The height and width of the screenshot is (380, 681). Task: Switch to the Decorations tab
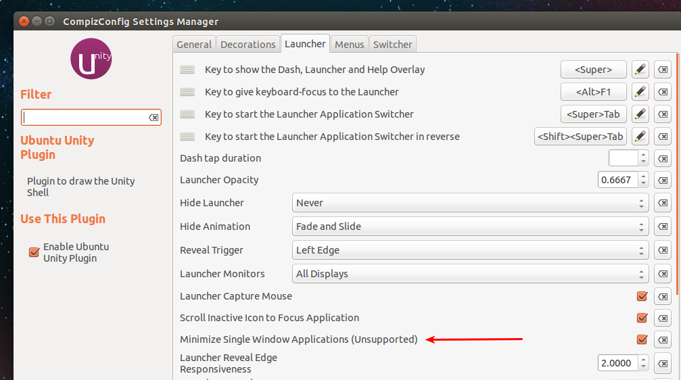click(x=248, y=45)
